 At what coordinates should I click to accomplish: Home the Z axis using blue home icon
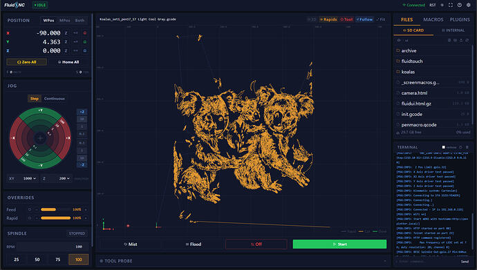[x=85, y=50]
